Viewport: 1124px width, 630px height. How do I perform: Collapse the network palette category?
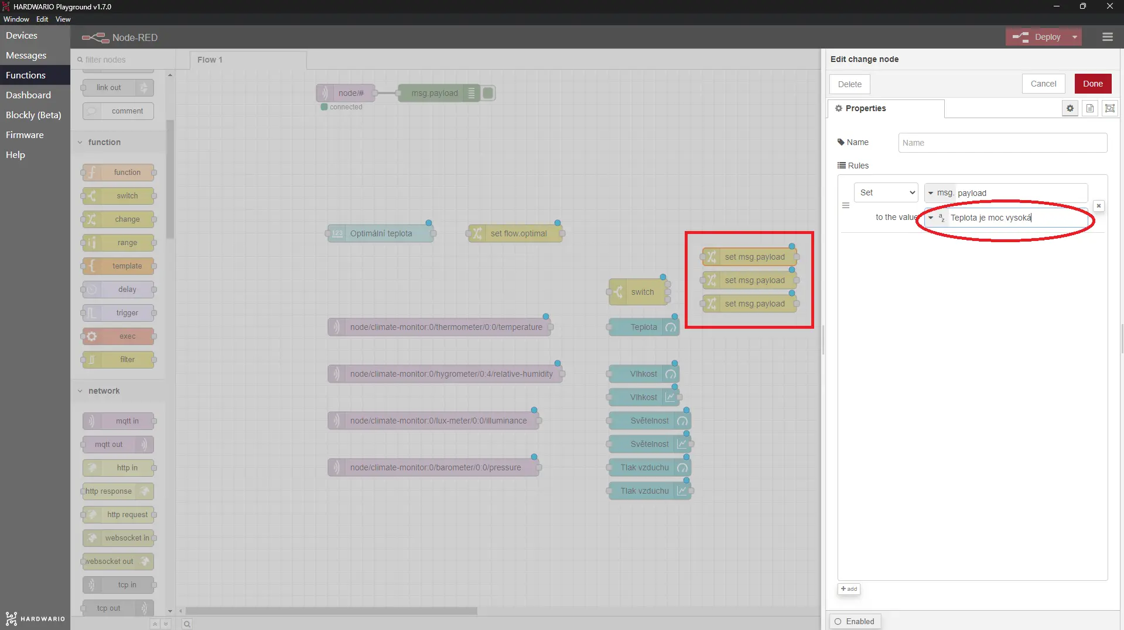(118, 391)
